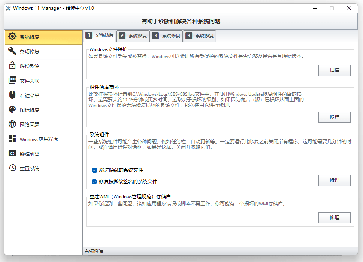Uncheck 跳过隐藏的系统文件
The width and height of the screenshot is (363, 262).
coord(94,170)
